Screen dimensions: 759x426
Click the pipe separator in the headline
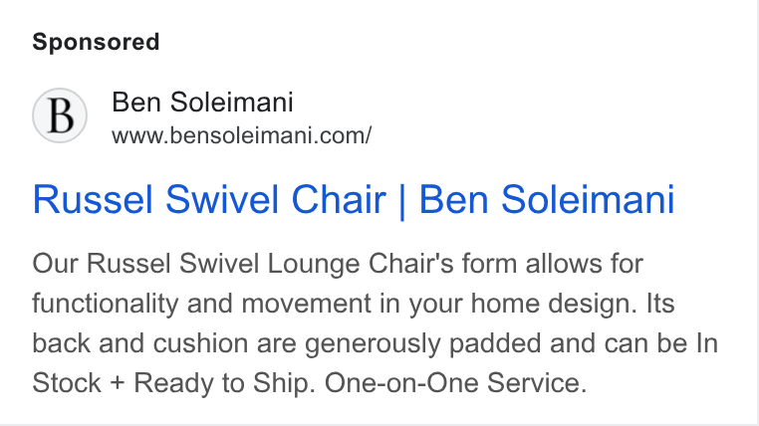402,201
